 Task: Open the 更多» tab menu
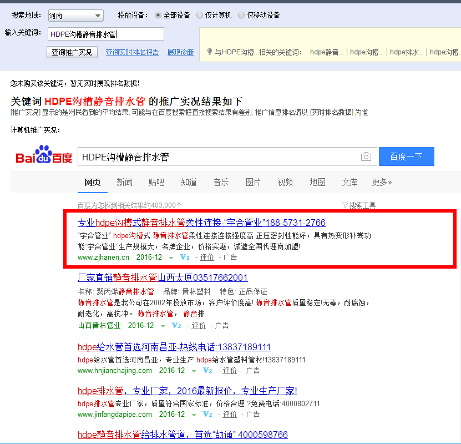[x=382, y=182]
